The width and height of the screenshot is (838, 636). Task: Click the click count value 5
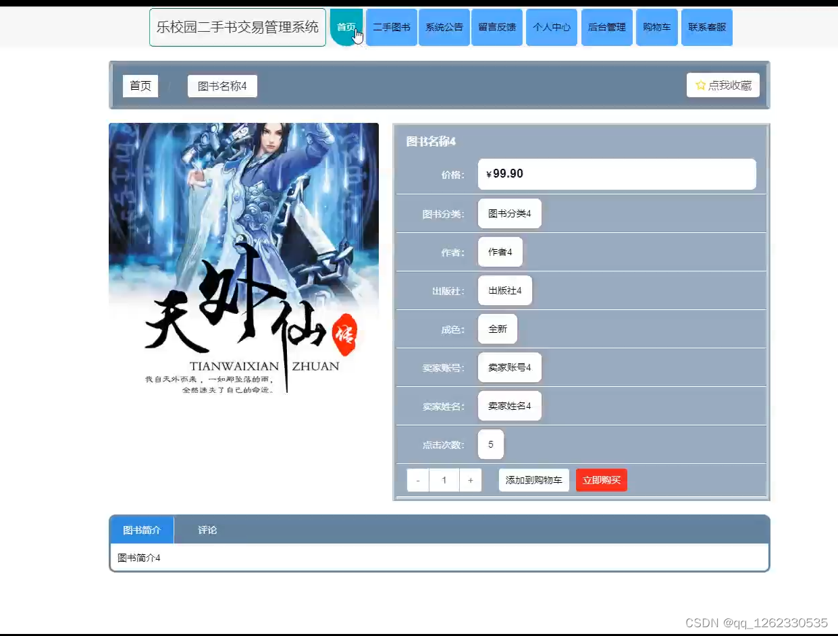491,444
